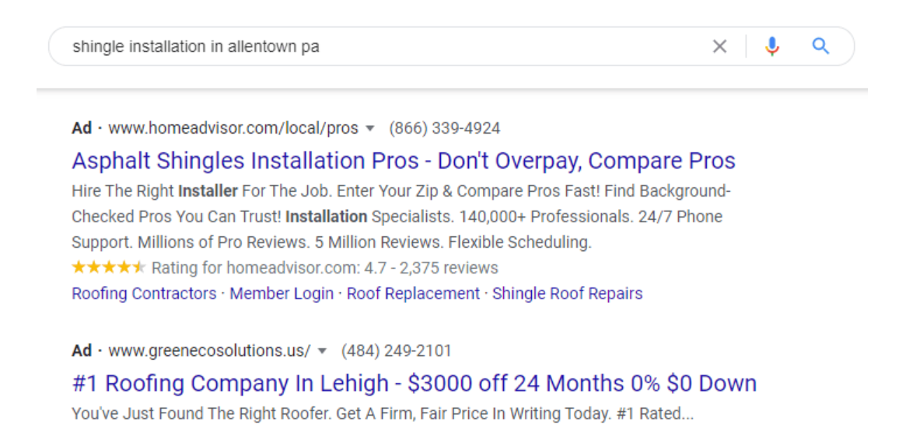Screen dimensions: 906x446
Task: Expand the homeadvisor.com ad URL dropdown arrow
Action: coord(370,128)
